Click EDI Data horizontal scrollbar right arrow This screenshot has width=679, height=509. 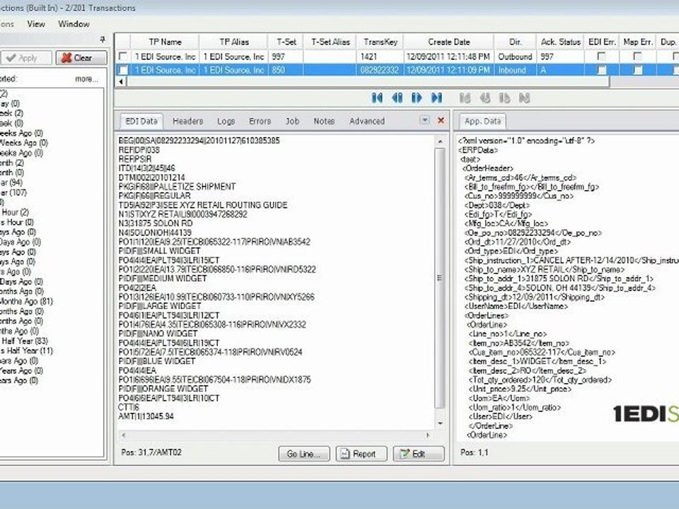pyautogui.click(x=428, y=435)
